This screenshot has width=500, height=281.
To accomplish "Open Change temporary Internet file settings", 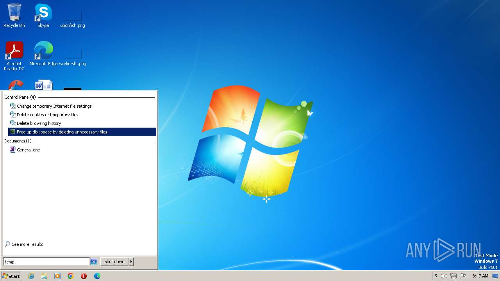I will pyautogui.click(x=82, y=106).
